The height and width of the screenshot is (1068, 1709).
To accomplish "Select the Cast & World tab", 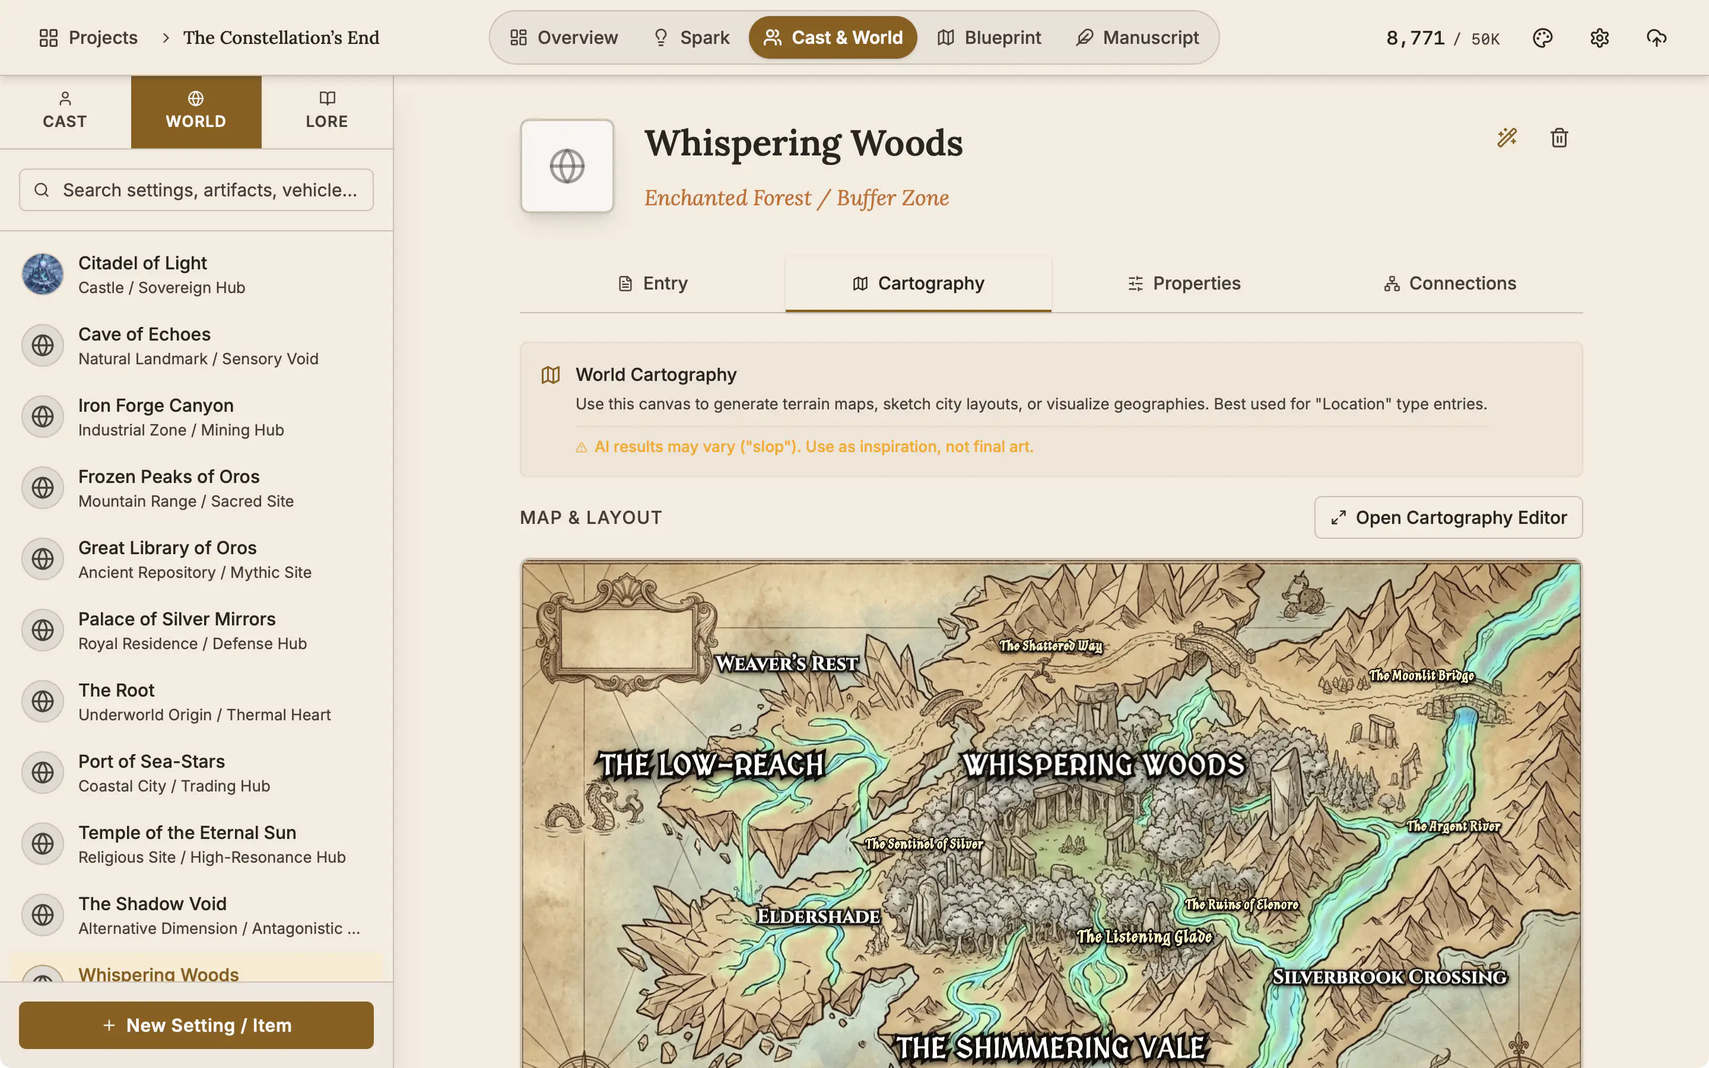I will (833, 37).
